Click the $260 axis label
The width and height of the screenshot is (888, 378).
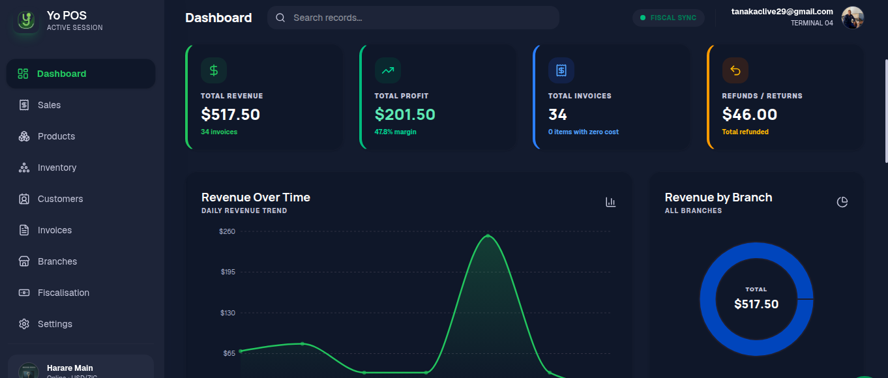pos(227,231)
